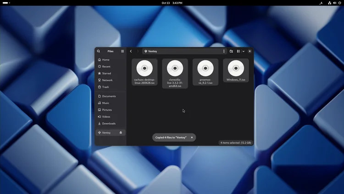The image size is (344, 194).
Task: Click the volume icon in top bar
Action: click(334, 3)
